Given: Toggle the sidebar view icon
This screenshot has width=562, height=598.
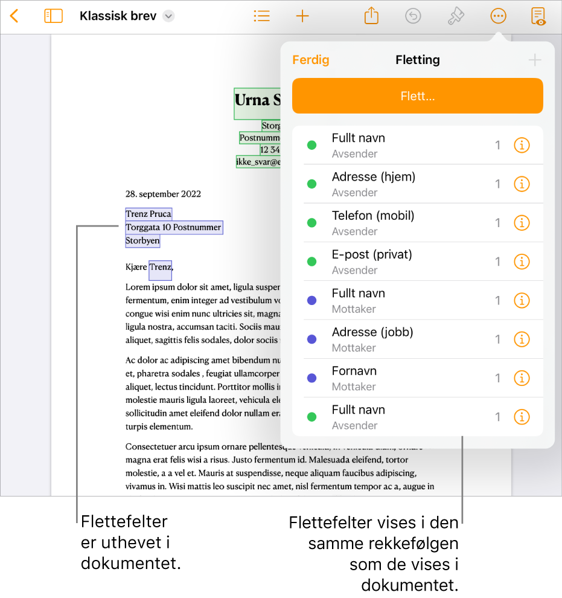Looking at the screenshot, I should 53,16.
